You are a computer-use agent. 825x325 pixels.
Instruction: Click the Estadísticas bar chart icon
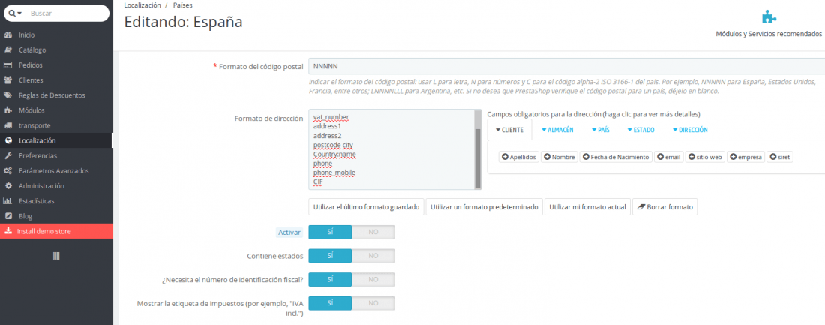8,201
